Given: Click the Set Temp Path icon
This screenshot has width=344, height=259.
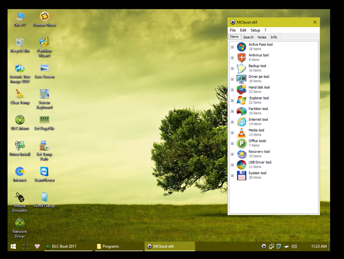Looking at the screenshot, I should [x=44, y=151].
